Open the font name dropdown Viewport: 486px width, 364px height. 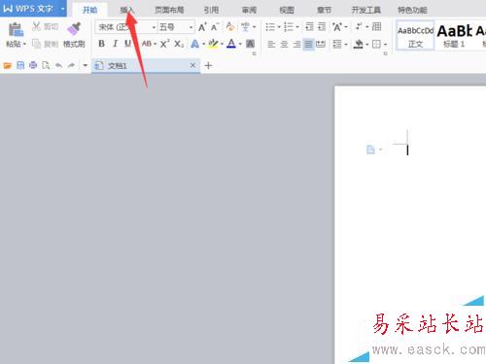tap(154, 27)
